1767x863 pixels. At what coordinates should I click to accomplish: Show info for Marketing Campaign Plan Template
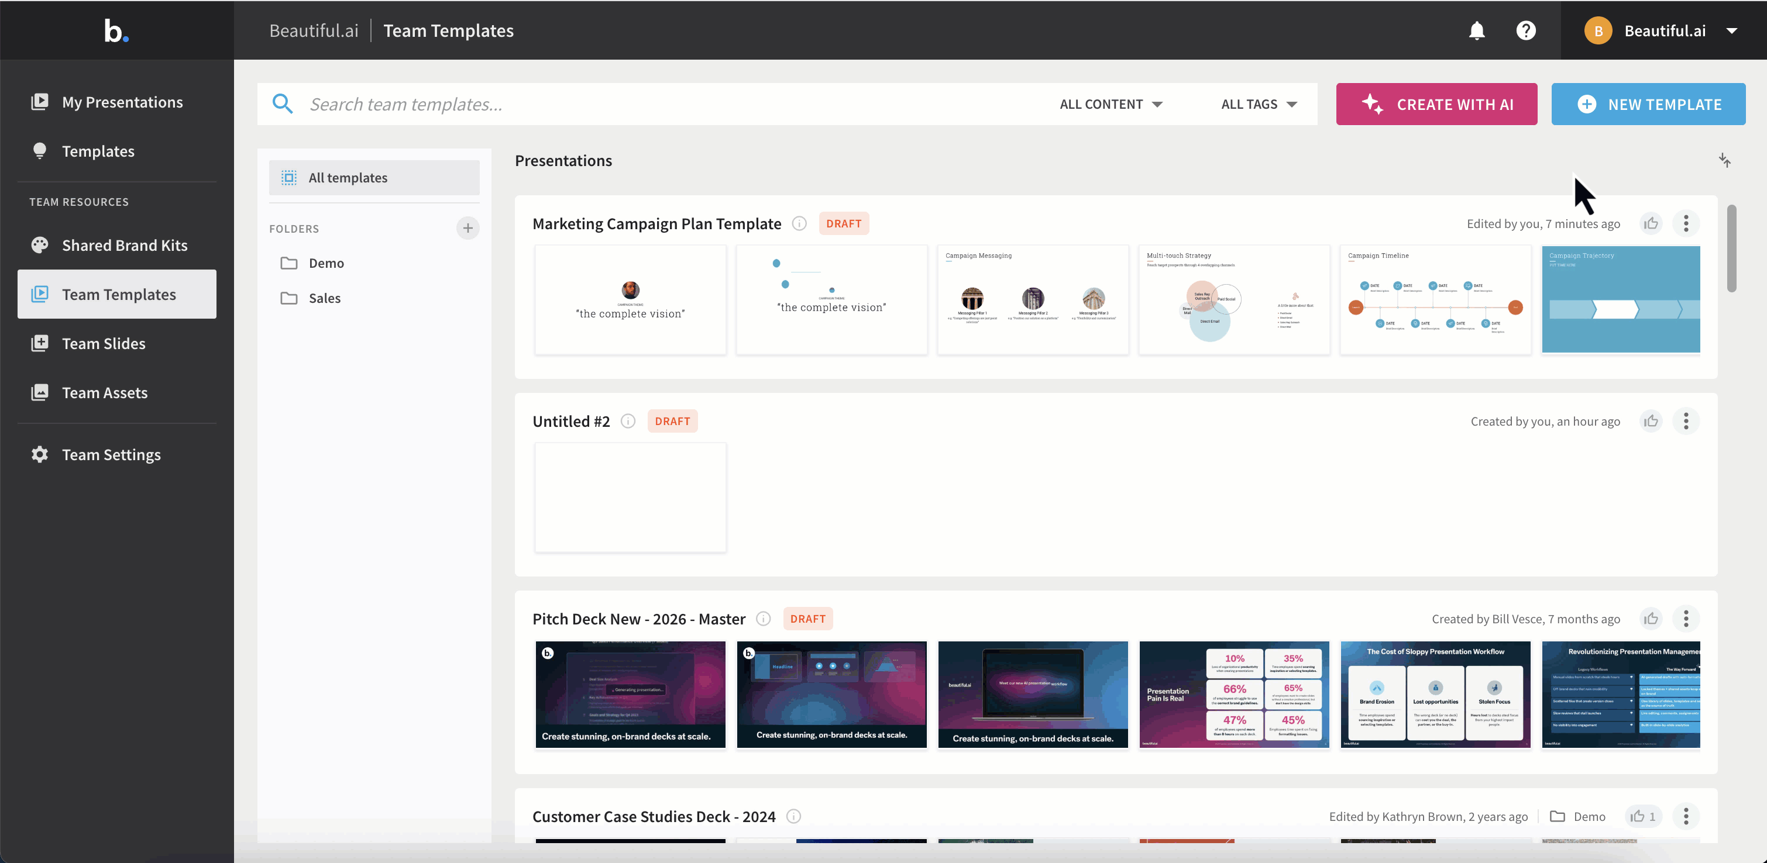click(x=799, y=223)
